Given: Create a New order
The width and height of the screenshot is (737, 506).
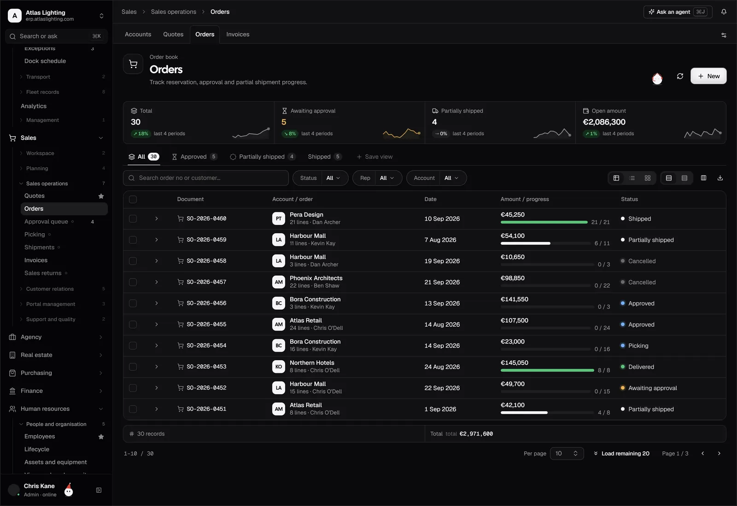Looking at the screenshot, I should click(708, 76).
